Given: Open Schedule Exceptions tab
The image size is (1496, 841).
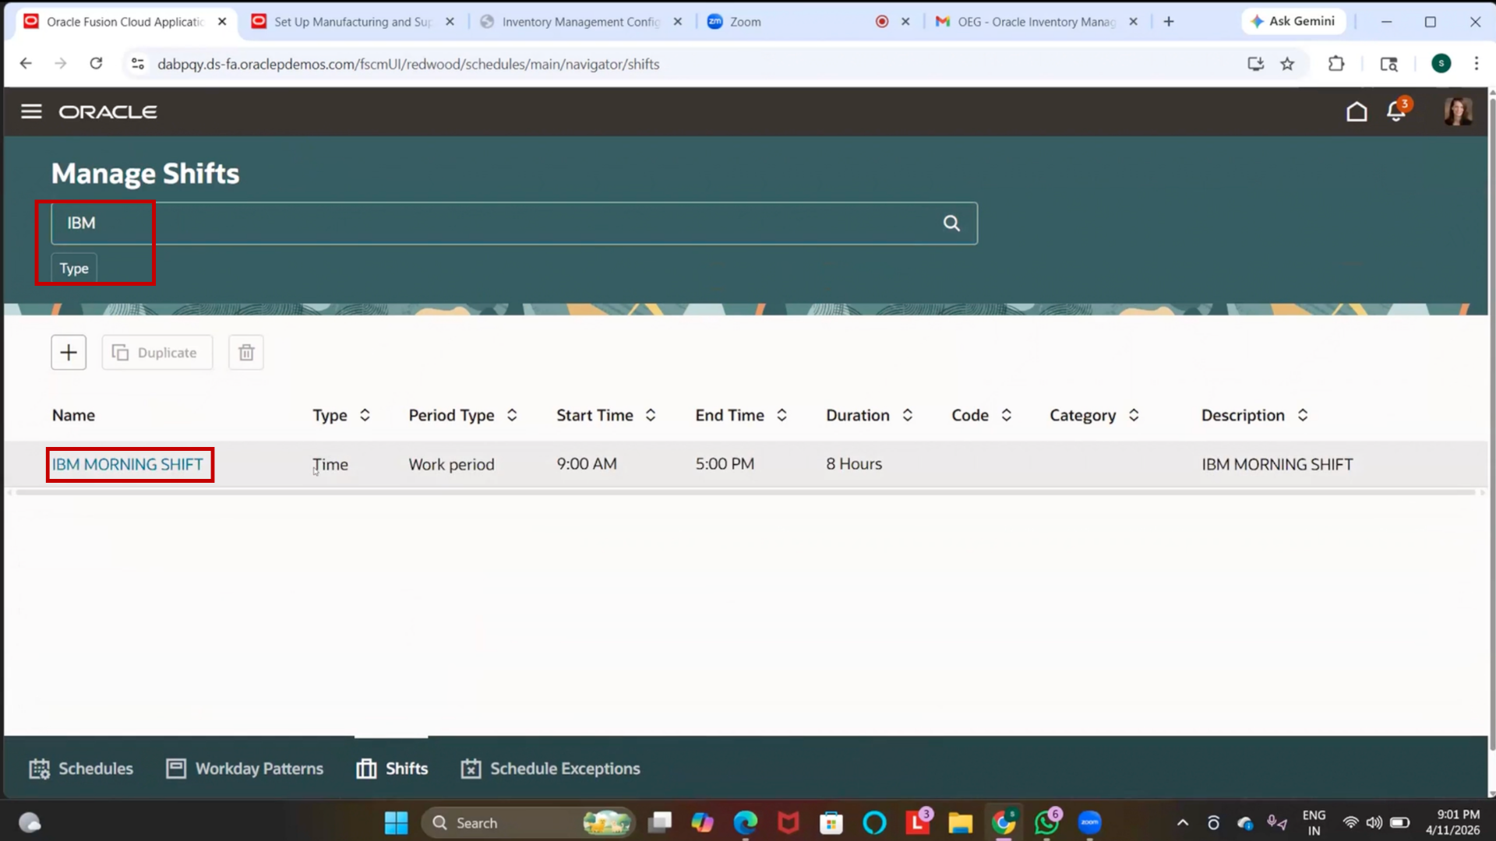Looking at the screenshot, I should click(x=550, y=769).
